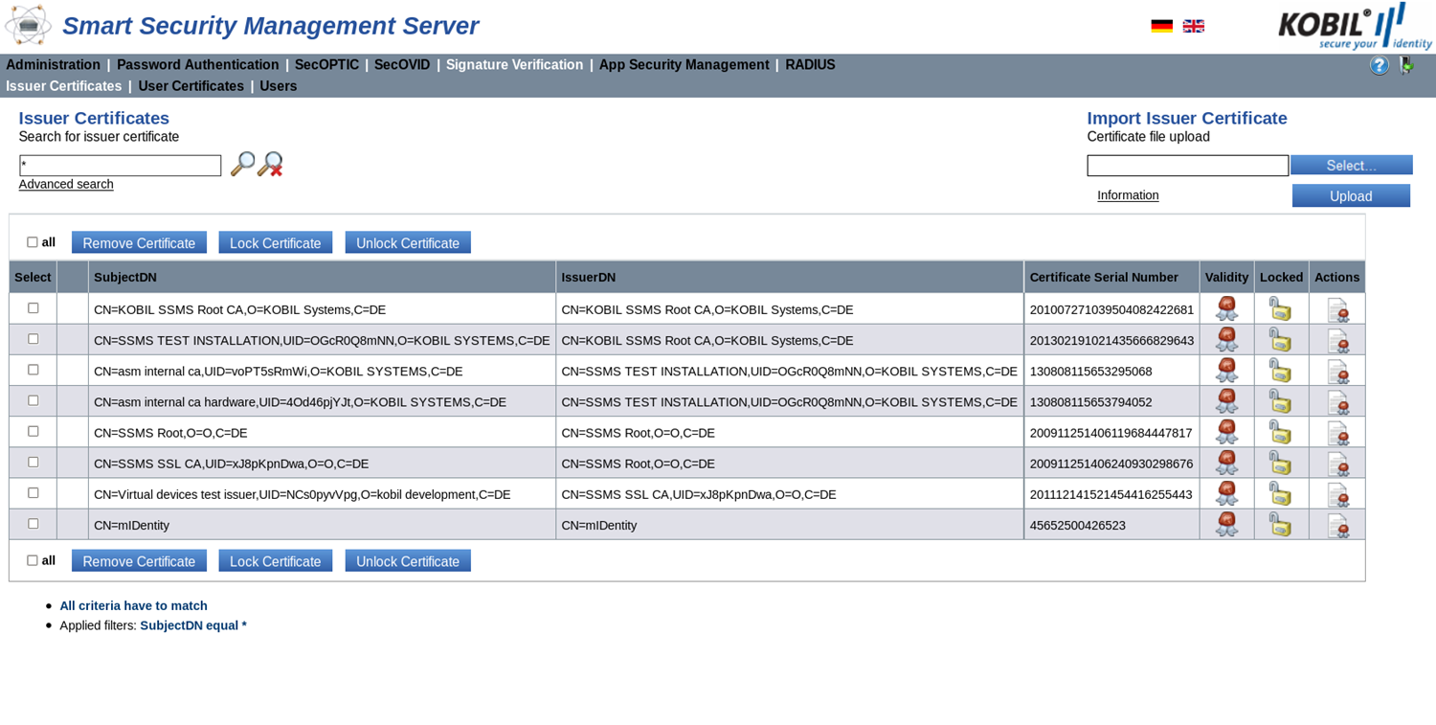Select checkbox for asm internal ca row

34,369
